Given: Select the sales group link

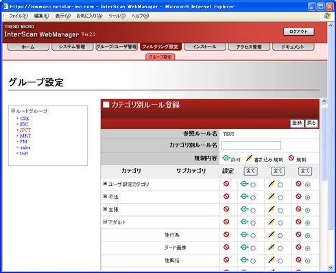Looking at the screenshot, I should [x=25, y=147].
